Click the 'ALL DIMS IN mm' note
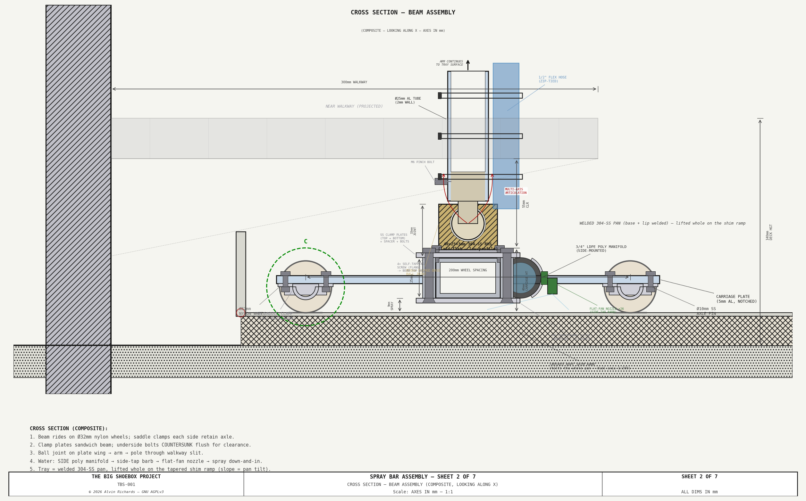The width and height of the screenshot is (806, 501). click(700, 492)
